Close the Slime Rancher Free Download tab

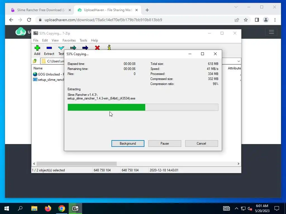coord(70,10)
